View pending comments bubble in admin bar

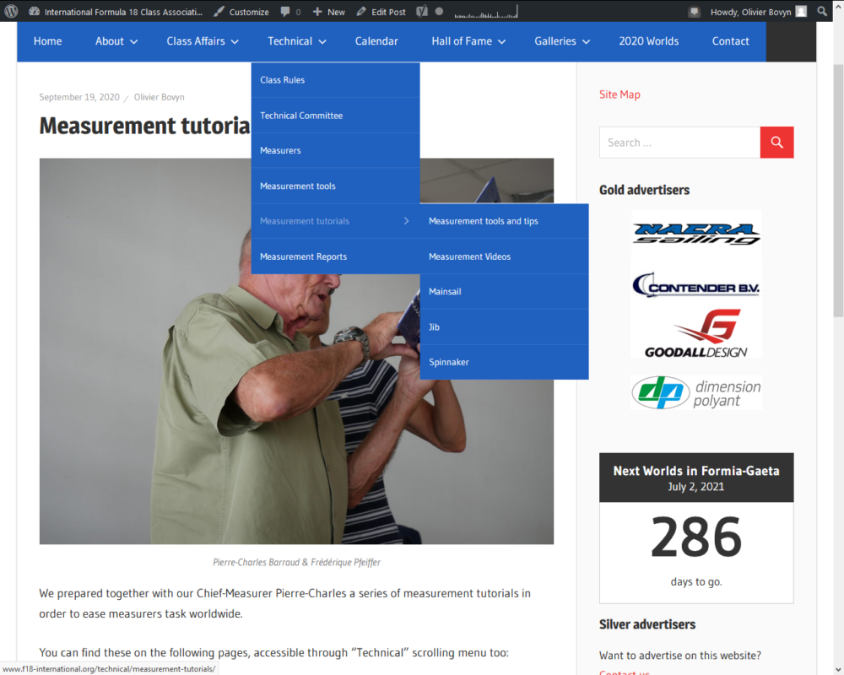pyautogui.click(x=290, y=12)
